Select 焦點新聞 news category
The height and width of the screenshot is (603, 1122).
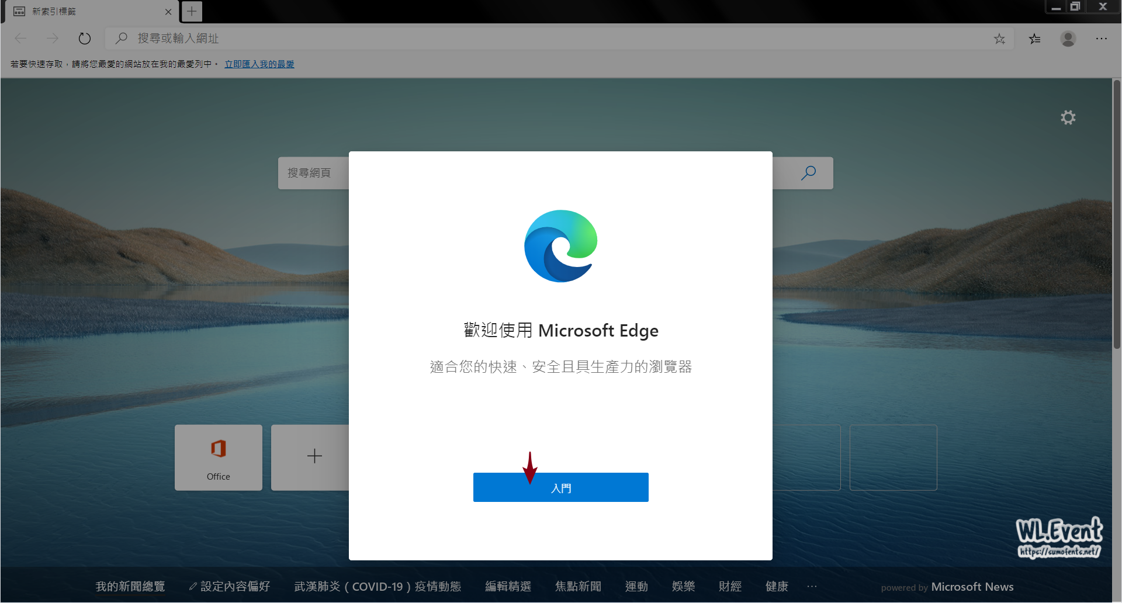[578, 587]
